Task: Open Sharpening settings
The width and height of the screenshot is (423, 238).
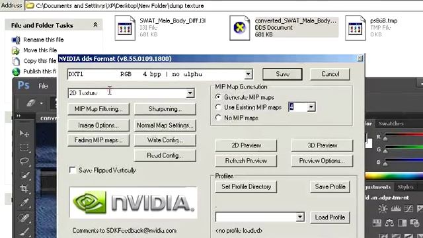Action: 165,109
